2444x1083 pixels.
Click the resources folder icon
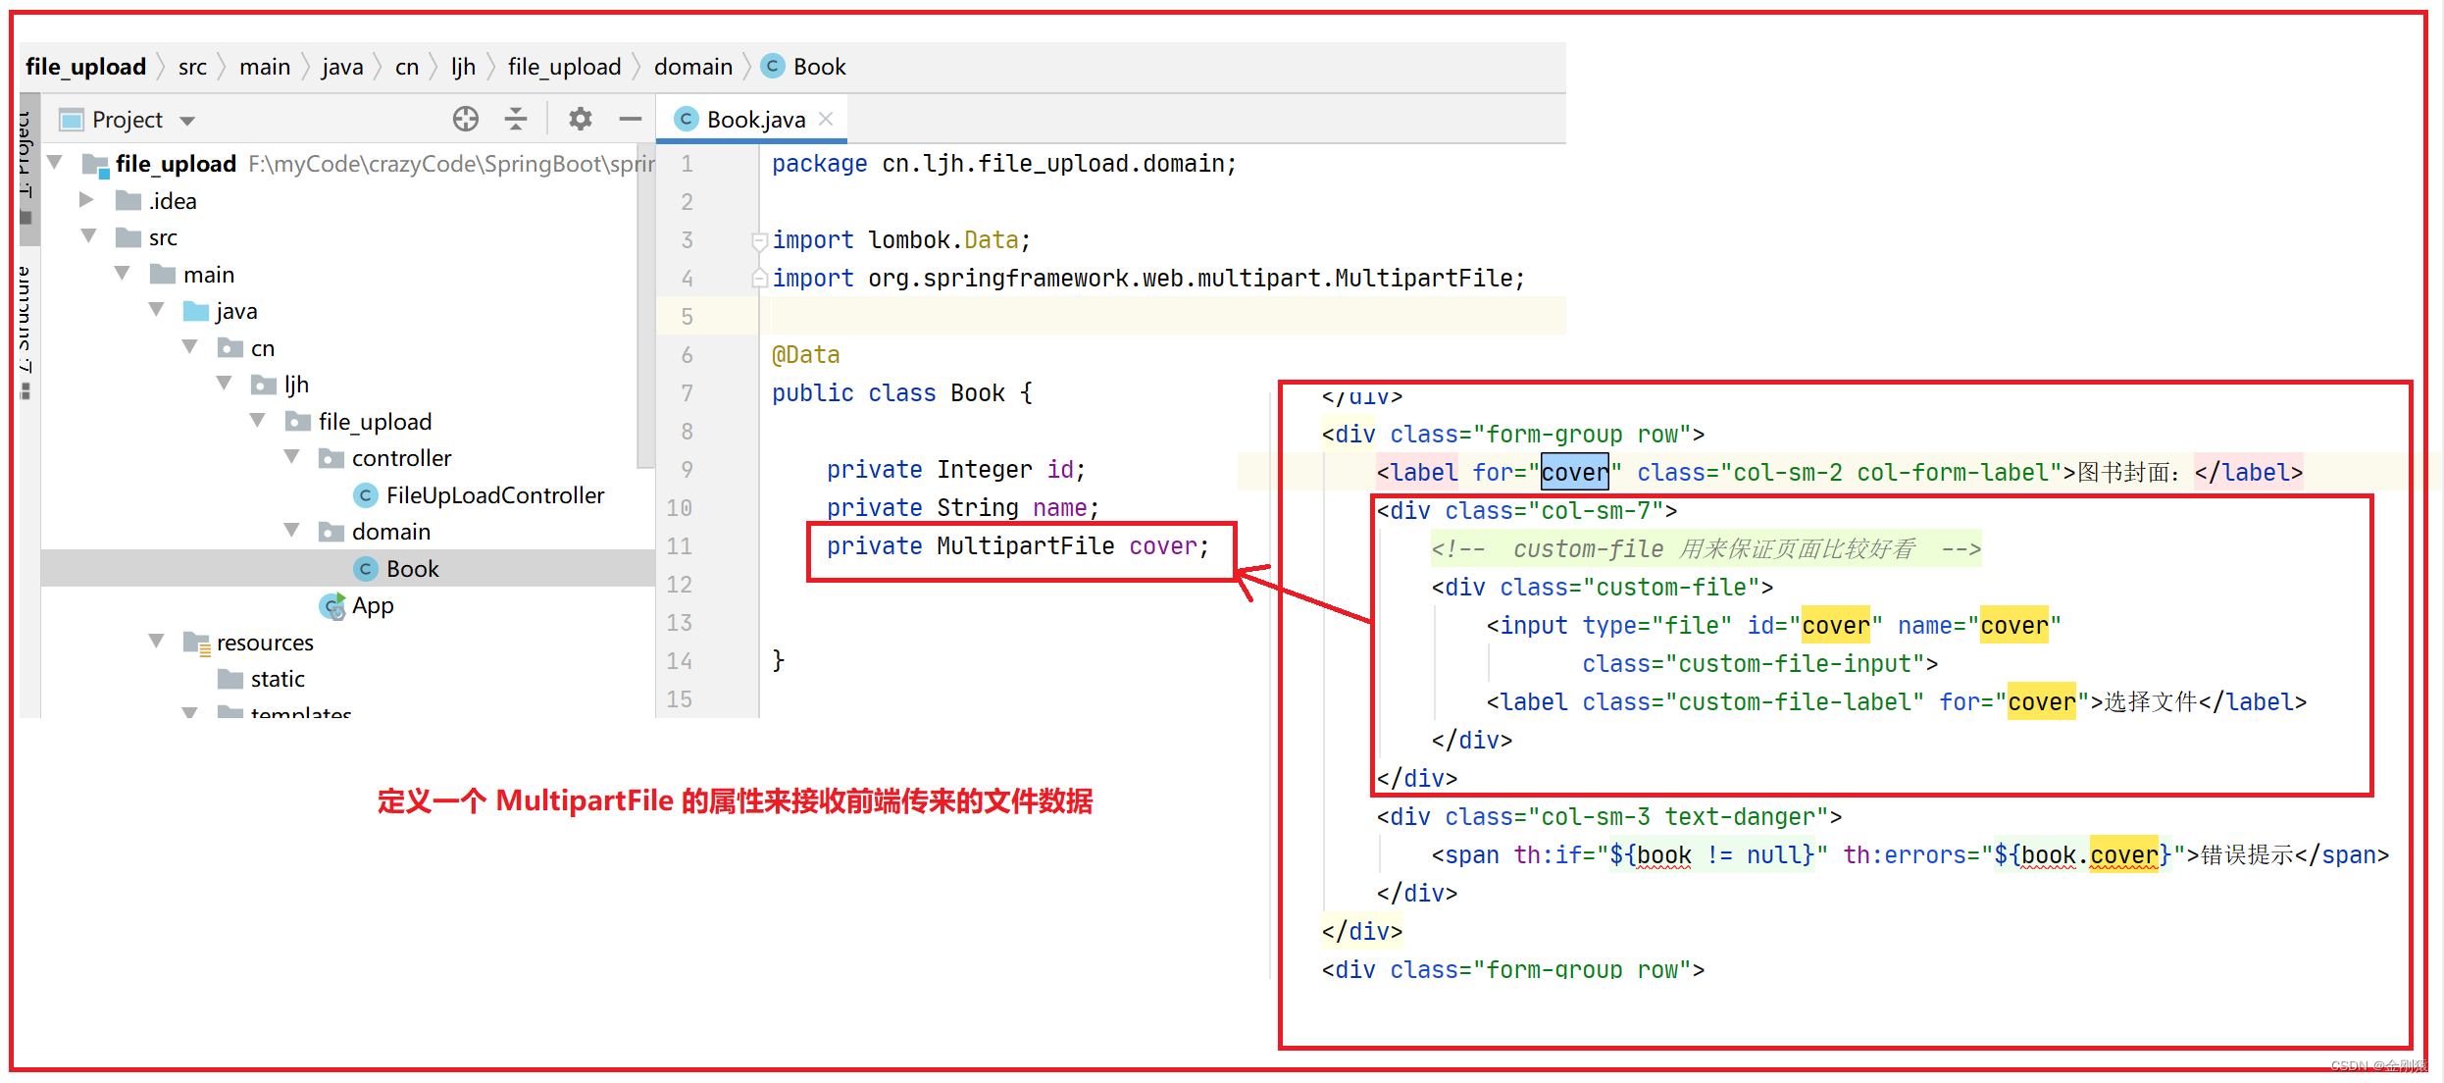tap(197, 644)
